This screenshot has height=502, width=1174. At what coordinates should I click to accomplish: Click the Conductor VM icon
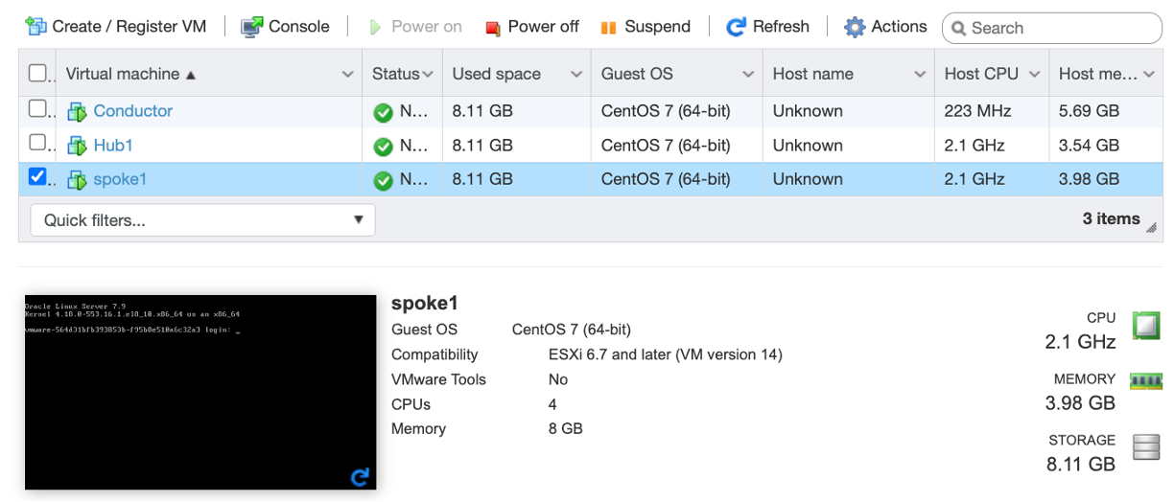(77, 112)
